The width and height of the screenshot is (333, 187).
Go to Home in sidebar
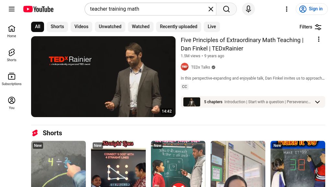click(x=12, y=31)
